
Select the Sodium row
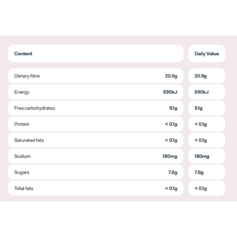pyautogui.click(x=96, y=156)
